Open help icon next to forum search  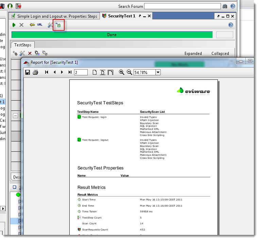(x=233, y=6)
